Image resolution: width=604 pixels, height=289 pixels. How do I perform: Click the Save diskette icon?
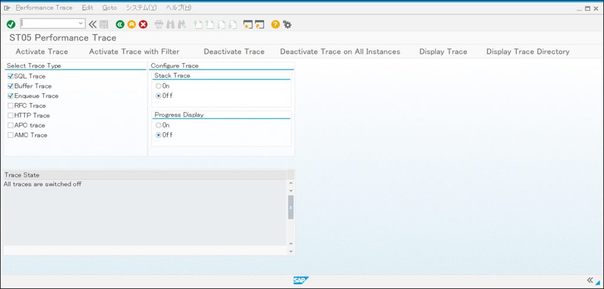[x=104, y=24]
